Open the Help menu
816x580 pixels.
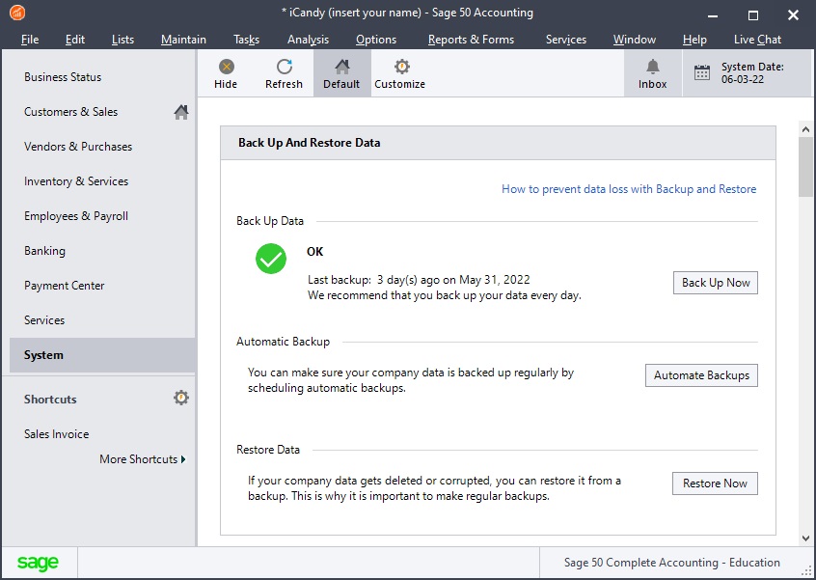tap(694, 40)
